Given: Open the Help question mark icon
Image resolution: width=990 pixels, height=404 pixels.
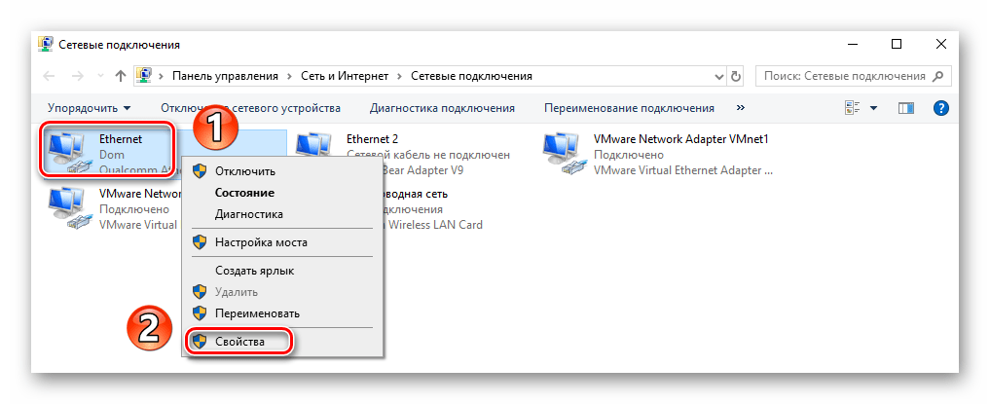Looking at the screenshot, I should (x=940, y=108).
